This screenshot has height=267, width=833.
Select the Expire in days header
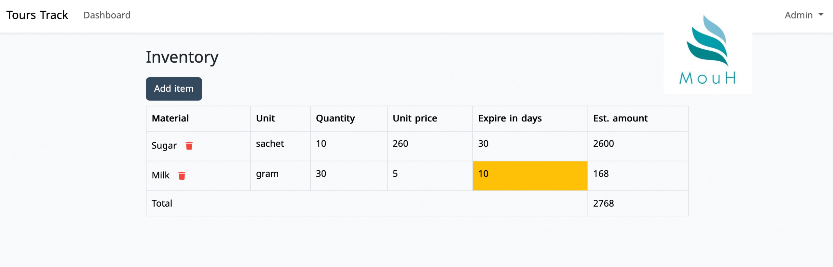[x=510, y=118]
